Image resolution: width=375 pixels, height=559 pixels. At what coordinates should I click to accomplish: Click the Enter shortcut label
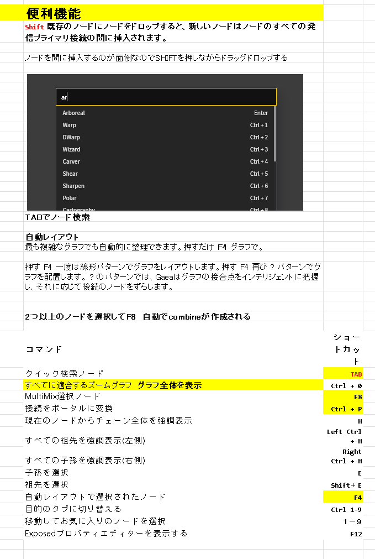click(261, 113)
